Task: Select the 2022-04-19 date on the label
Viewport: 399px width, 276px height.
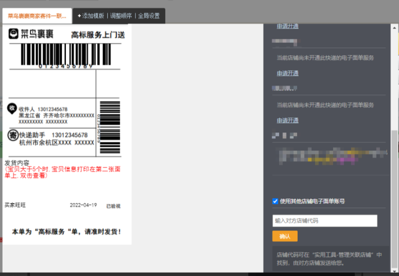Action: 83,205
